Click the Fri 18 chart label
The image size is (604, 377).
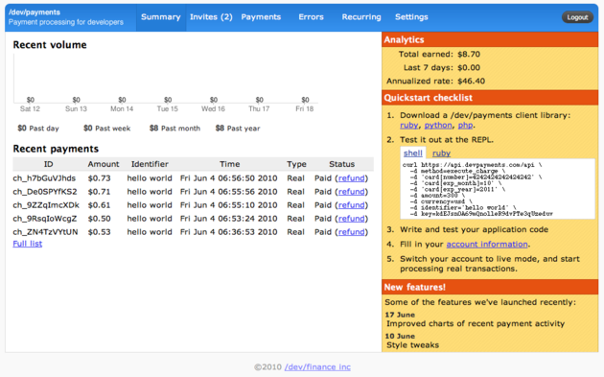tap(304, 109)
